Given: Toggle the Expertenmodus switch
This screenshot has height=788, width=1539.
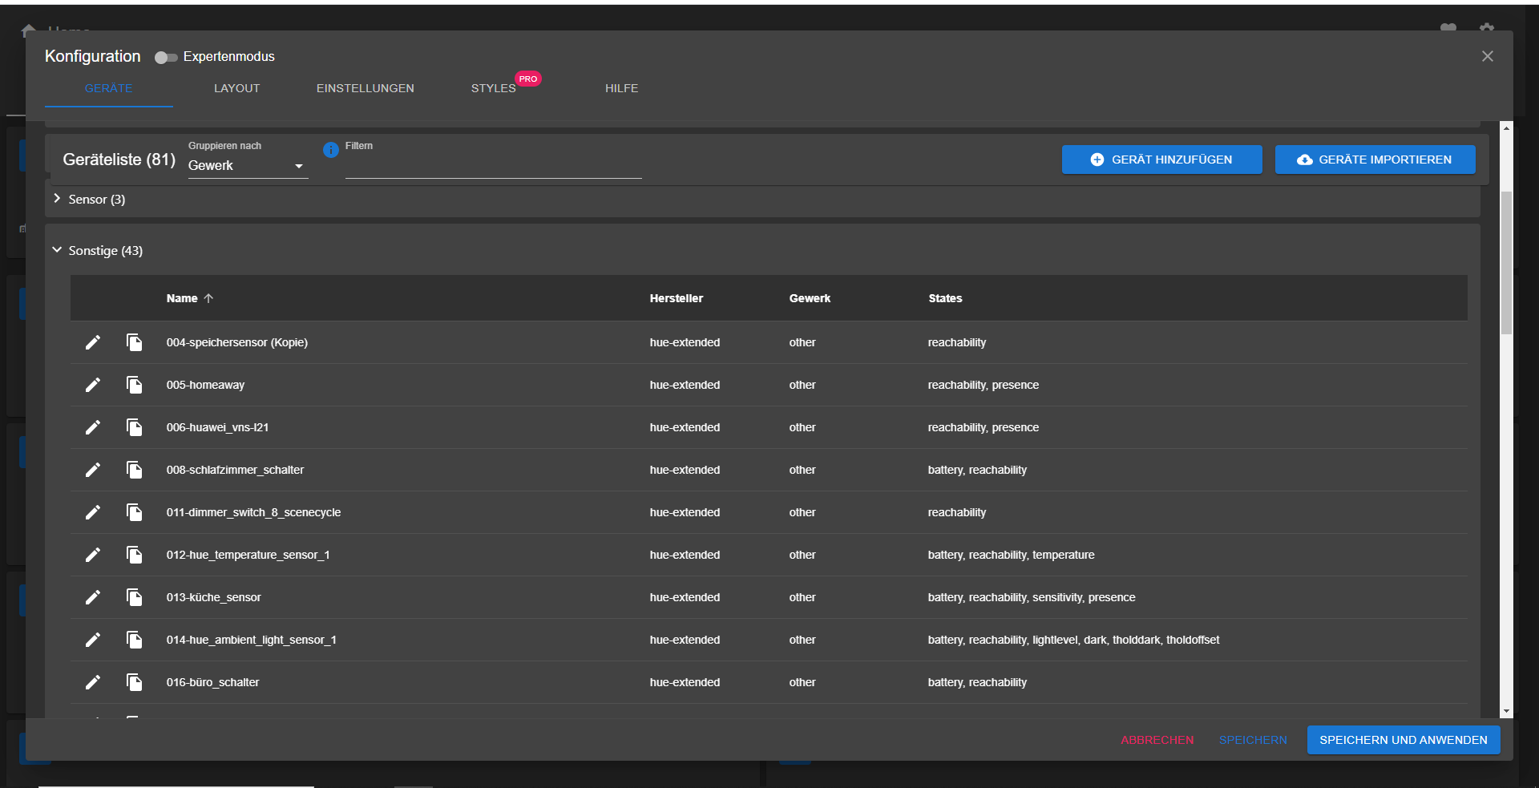Looking at the screenshot, I should point(166,57).
